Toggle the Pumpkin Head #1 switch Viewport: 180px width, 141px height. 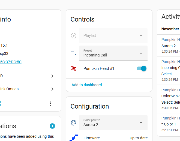point(142,68)
